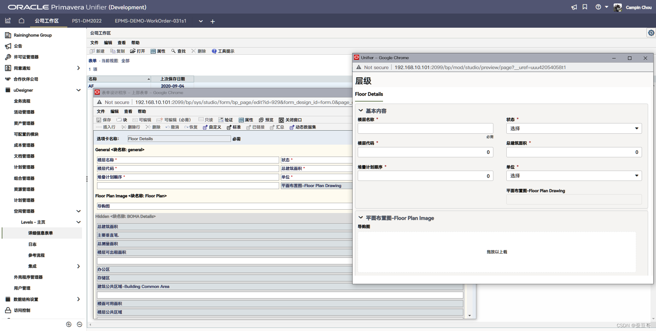This screenshot has height=331, width=656.
Task: Open 访问控制 in the sidebar
Action: [x=22, y=310]
